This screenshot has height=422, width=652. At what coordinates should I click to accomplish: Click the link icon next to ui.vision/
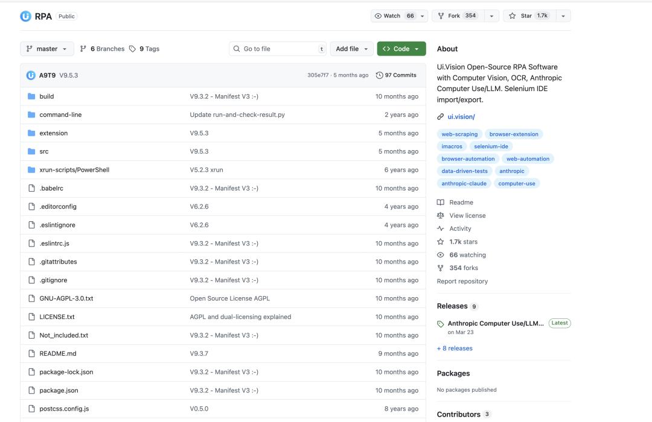[440, 117]
